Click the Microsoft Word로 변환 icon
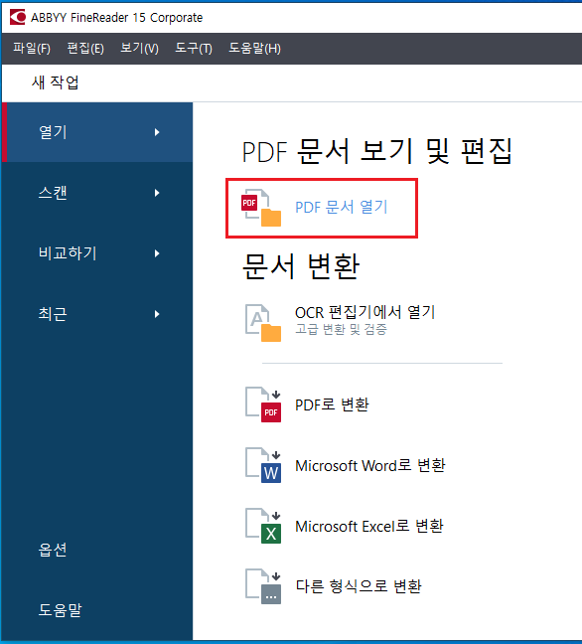The width and height of the screenshot is (582, 644). [x=263, y=465]
